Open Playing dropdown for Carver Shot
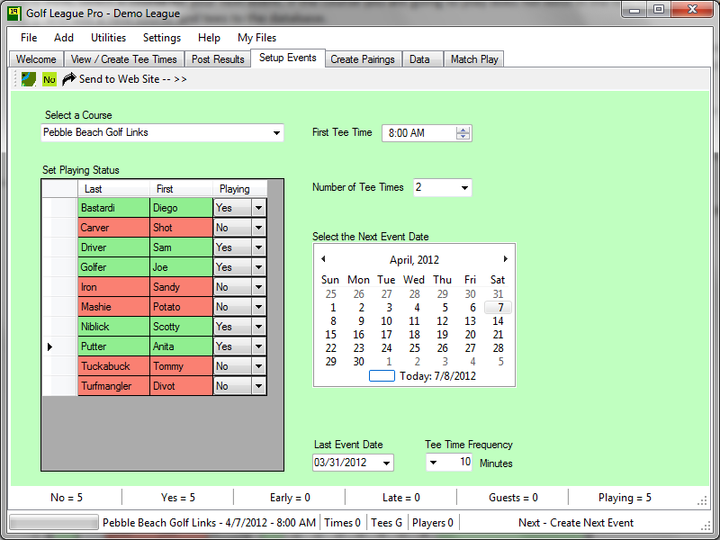 [258, 228]
